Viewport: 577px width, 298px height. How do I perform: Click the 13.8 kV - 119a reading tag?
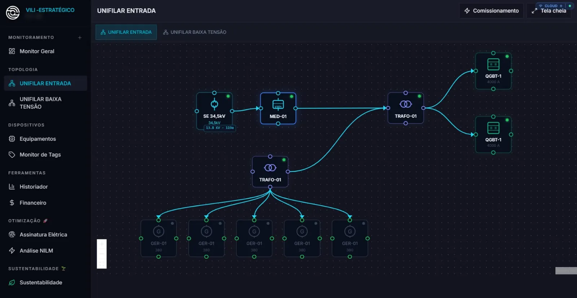(x=220, y=128)
